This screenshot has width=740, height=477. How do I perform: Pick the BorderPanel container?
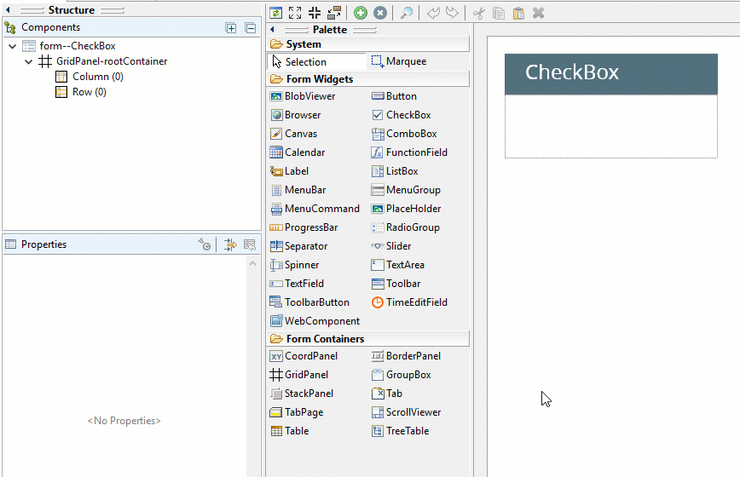407,356
